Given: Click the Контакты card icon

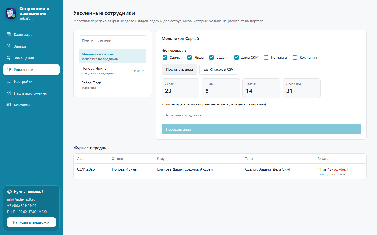Looking at the screenshot, I should point(9,105).
